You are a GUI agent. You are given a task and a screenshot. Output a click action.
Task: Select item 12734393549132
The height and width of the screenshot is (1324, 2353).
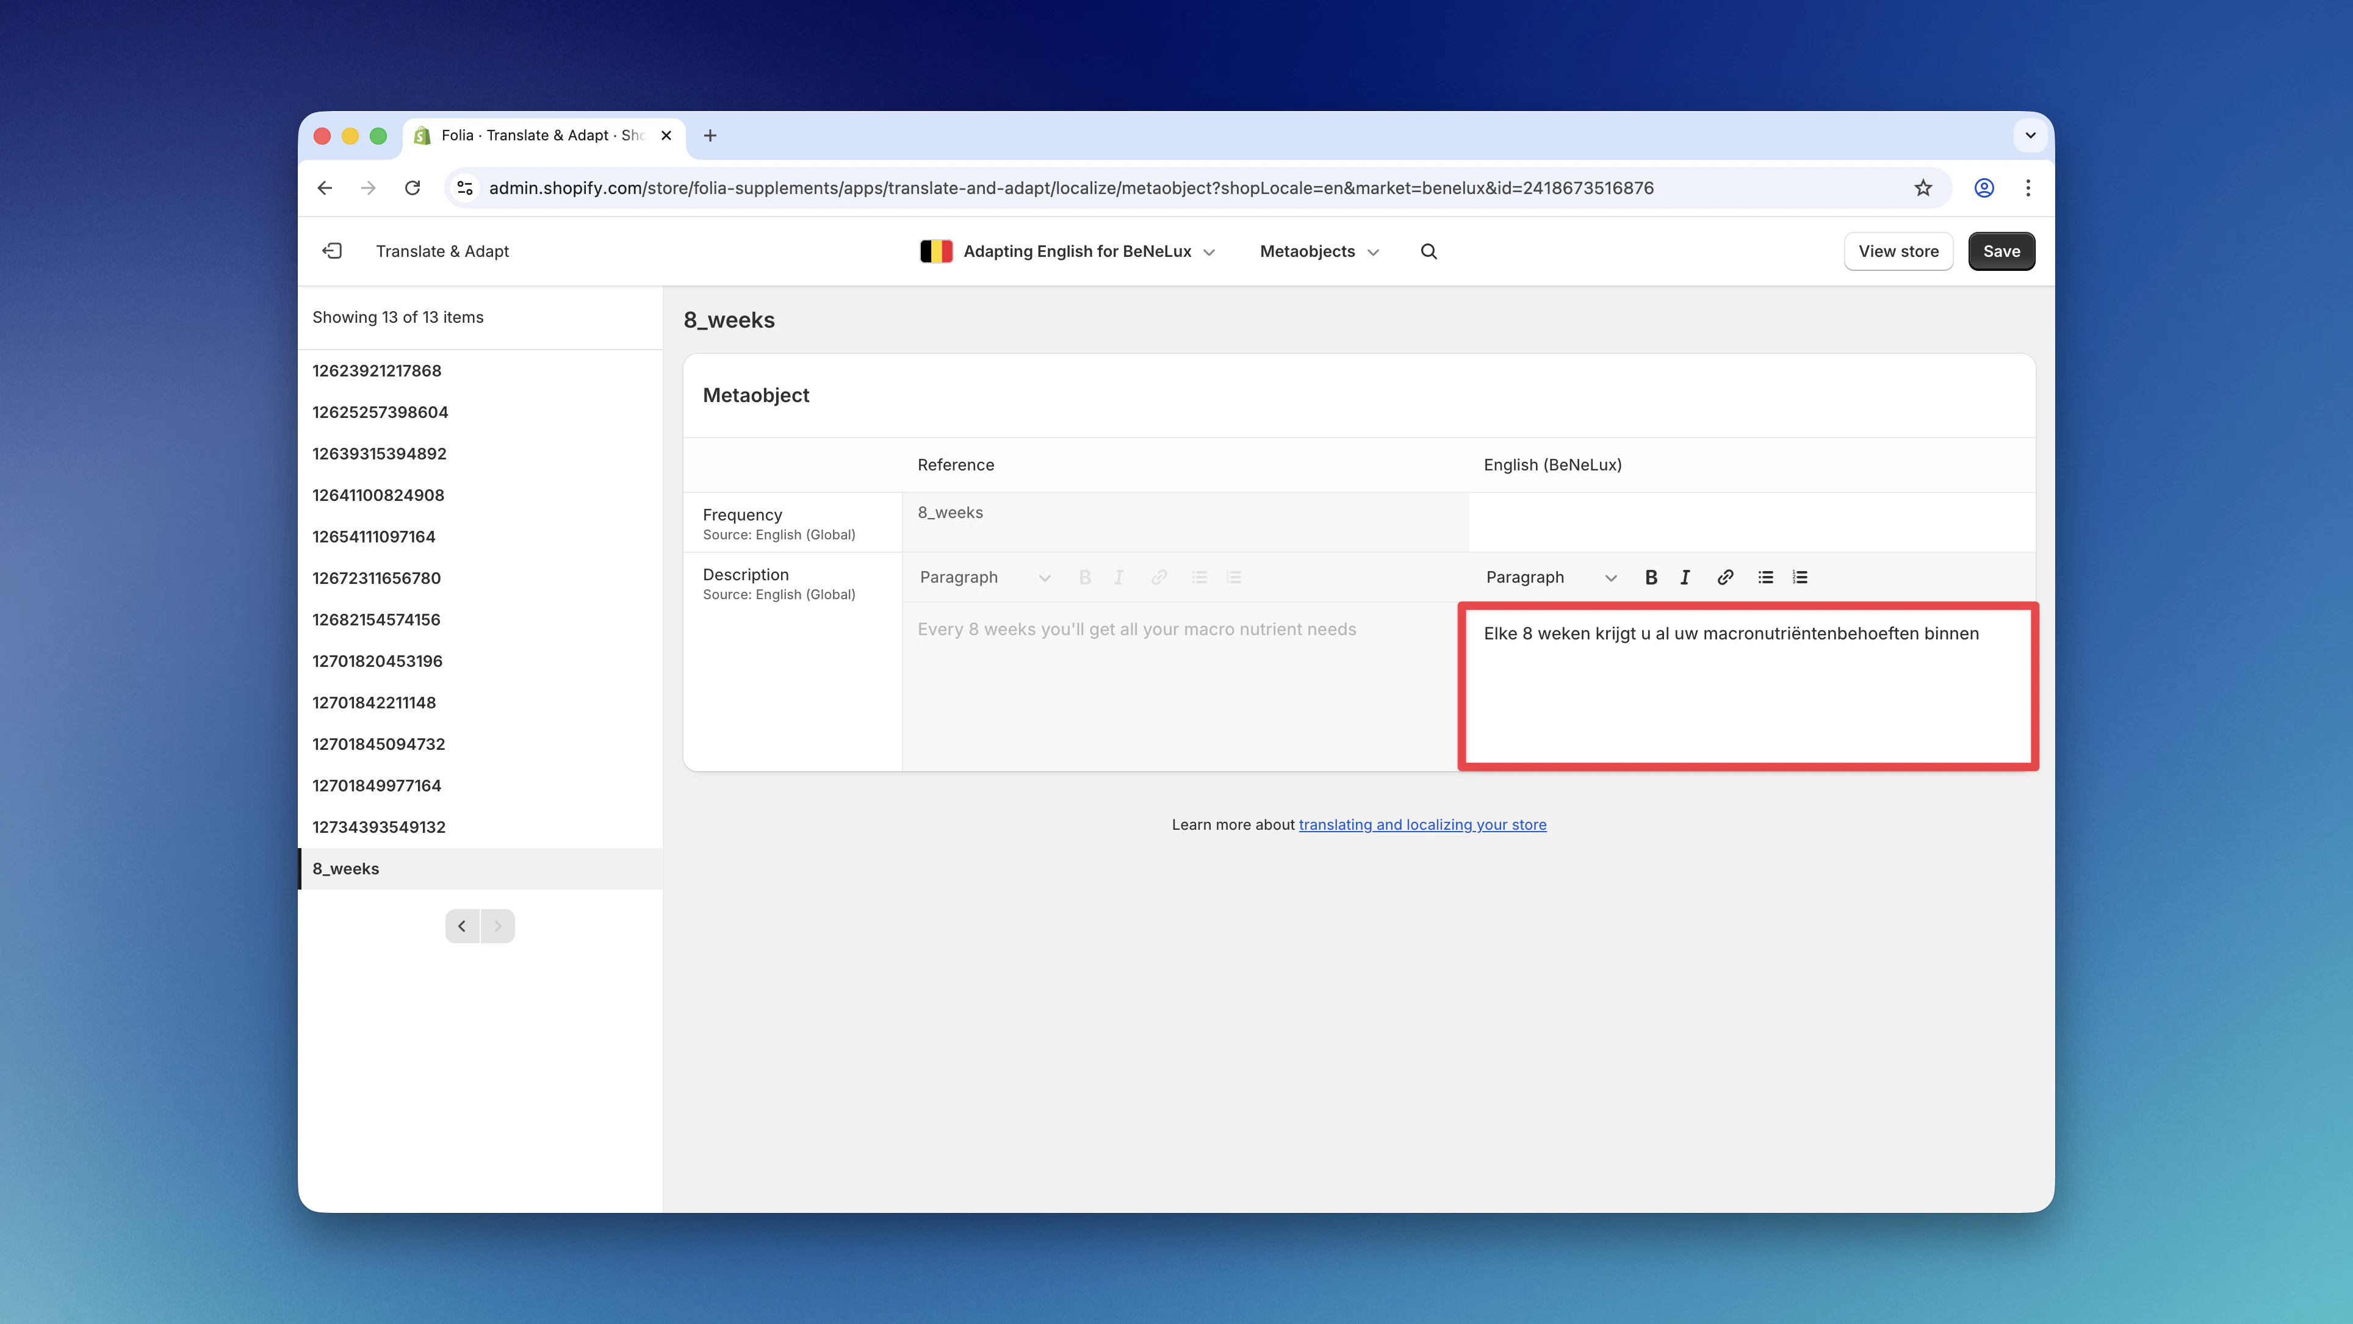[x=480, y=827]
